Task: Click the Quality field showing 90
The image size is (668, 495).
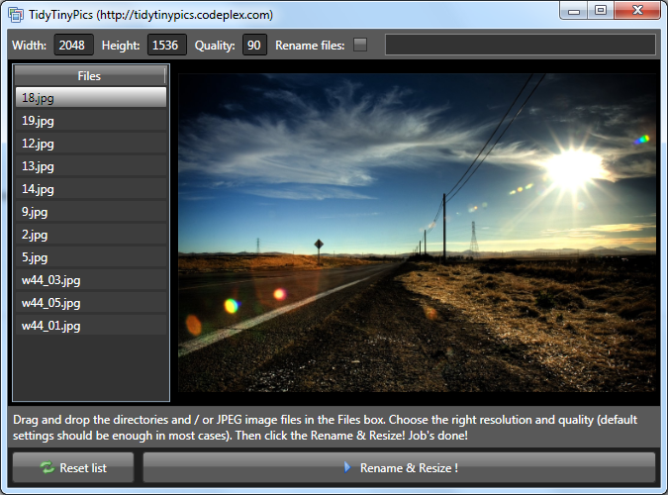Action: tap(254, 45)
